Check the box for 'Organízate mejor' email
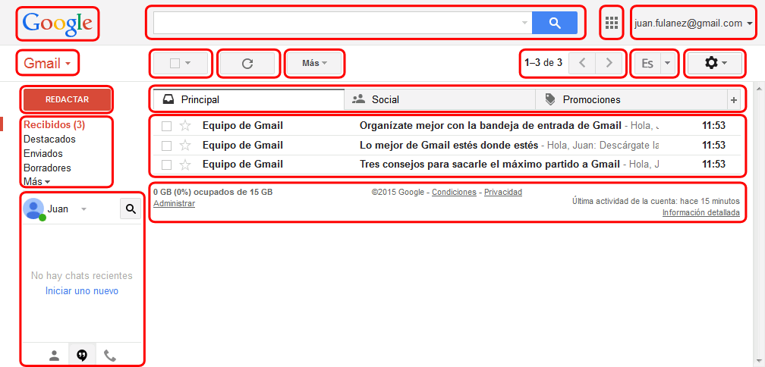This screenshot has height=367, width=765. 166,126
